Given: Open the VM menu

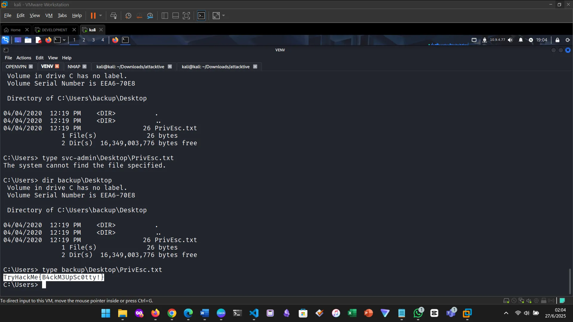Looking at the screenshot, I should 49,15.
